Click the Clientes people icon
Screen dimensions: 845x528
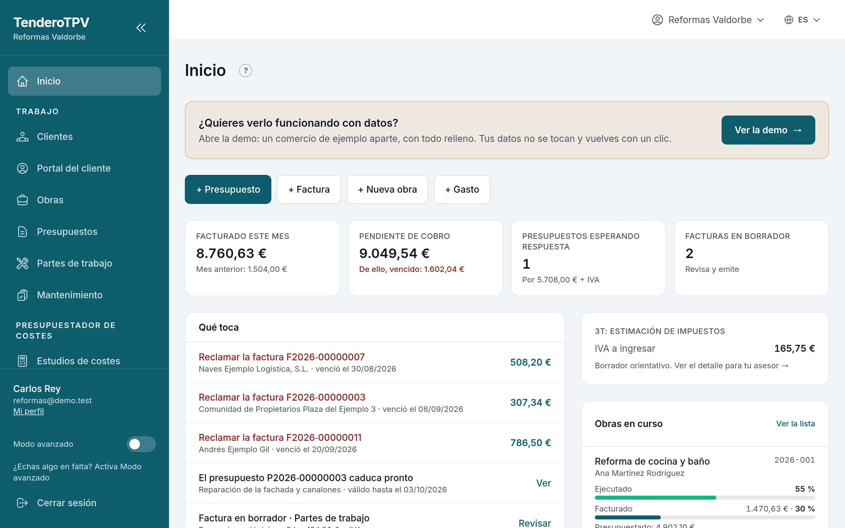pyautogui.click(x=22, y=137)
